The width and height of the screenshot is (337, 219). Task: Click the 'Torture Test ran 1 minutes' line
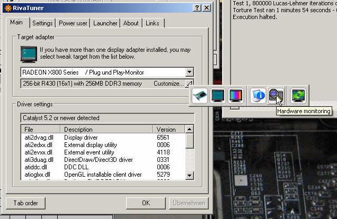[x=285, y=10]
